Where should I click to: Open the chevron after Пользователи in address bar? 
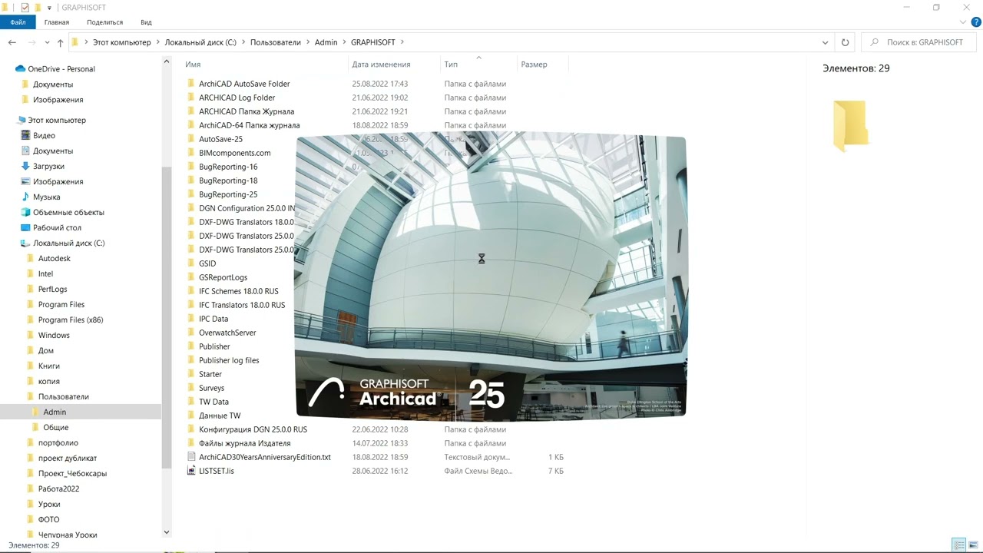coord(307,42)
